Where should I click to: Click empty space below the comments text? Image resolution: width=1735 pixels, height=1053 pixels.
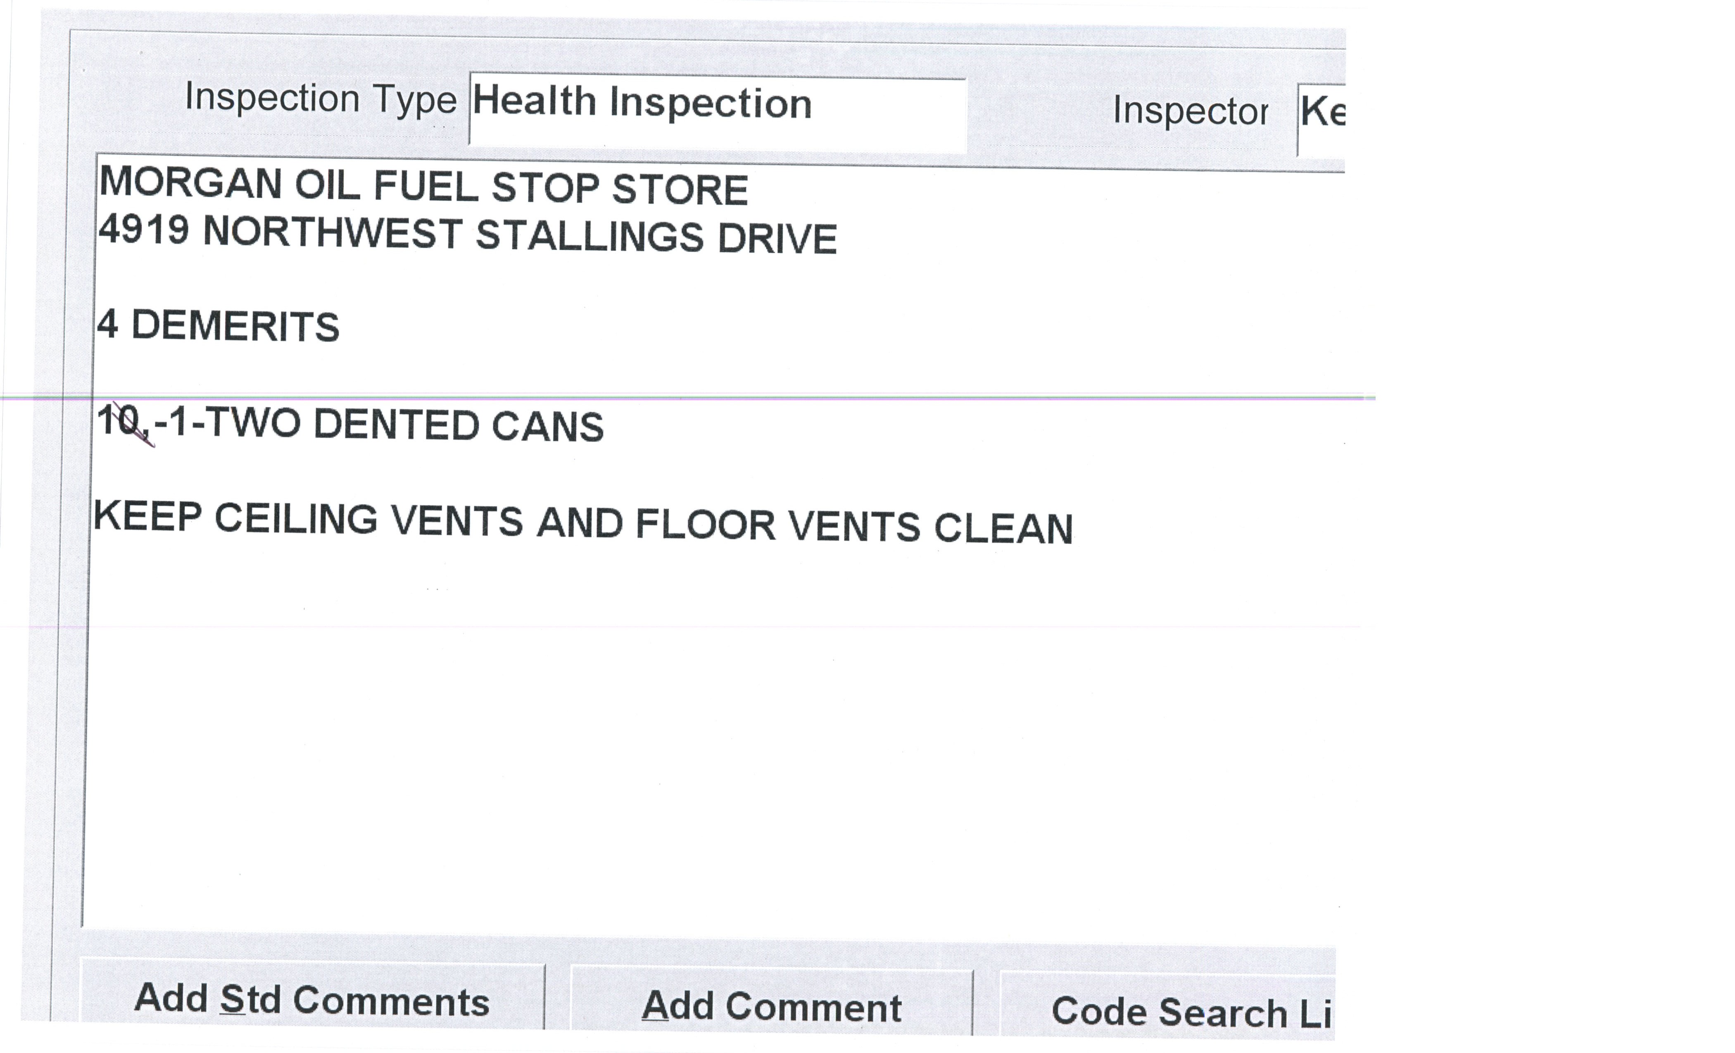(634, 739)
